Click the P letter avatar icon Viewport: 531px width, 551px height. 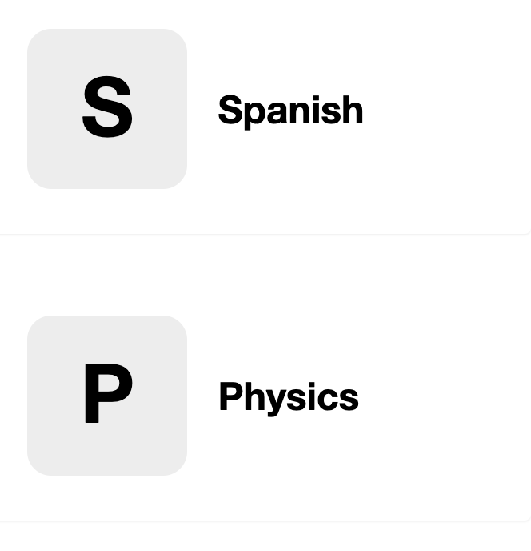click(107, 396)
